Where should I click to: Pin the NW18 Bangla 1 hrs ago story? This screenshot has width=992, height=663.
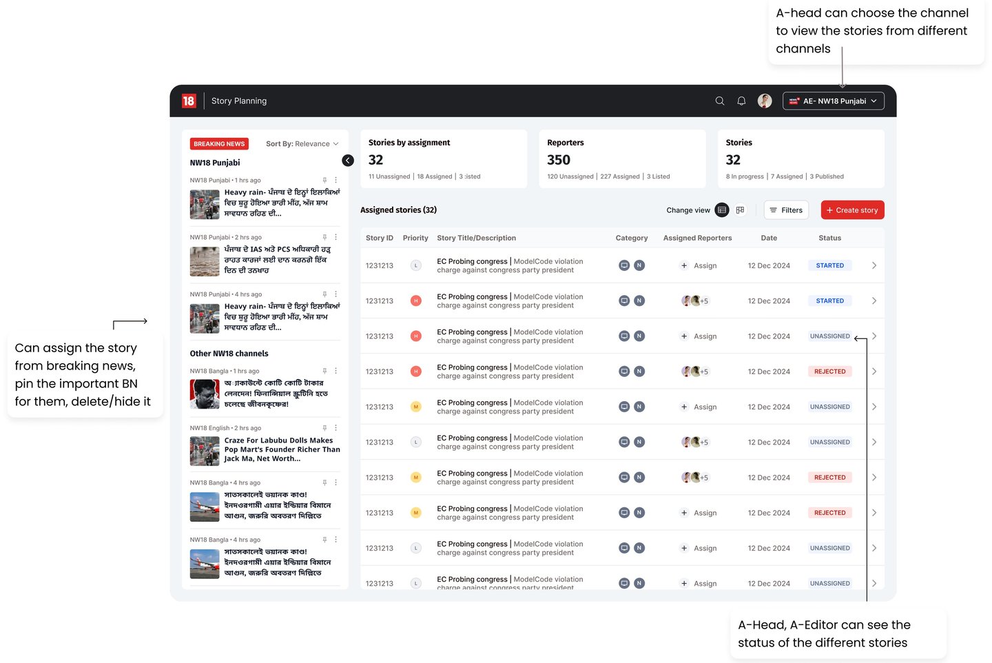[324, 371]
